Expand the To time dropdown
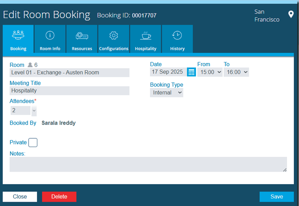The image size is (299, 206). pyautogui.click(x=236, y=72)
